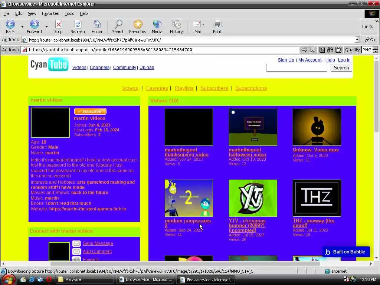Switch to profile Subscriptions tab
380x285 pixels.
click(x=251, y=88)
